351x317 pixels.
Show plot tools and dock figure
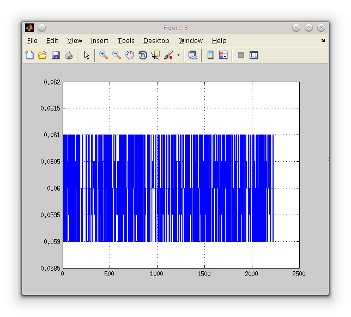[253, 55]
